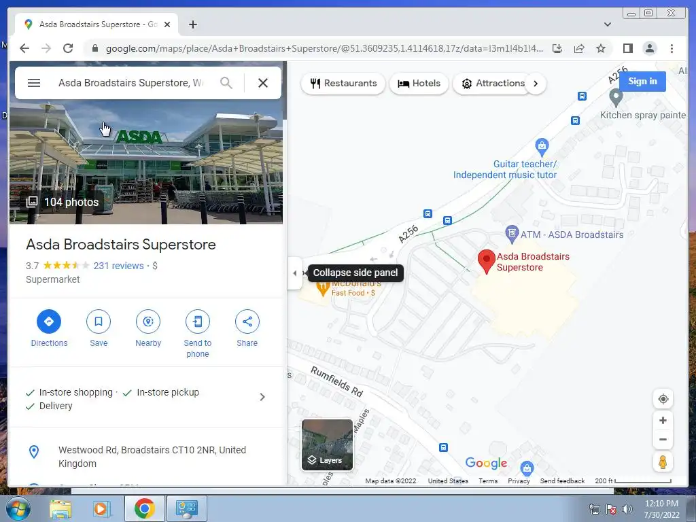The width and height of the screenshot is (696, 522).
Task: Click in the Maps search field
Action: pyautogui.click(x=131, y=83)
